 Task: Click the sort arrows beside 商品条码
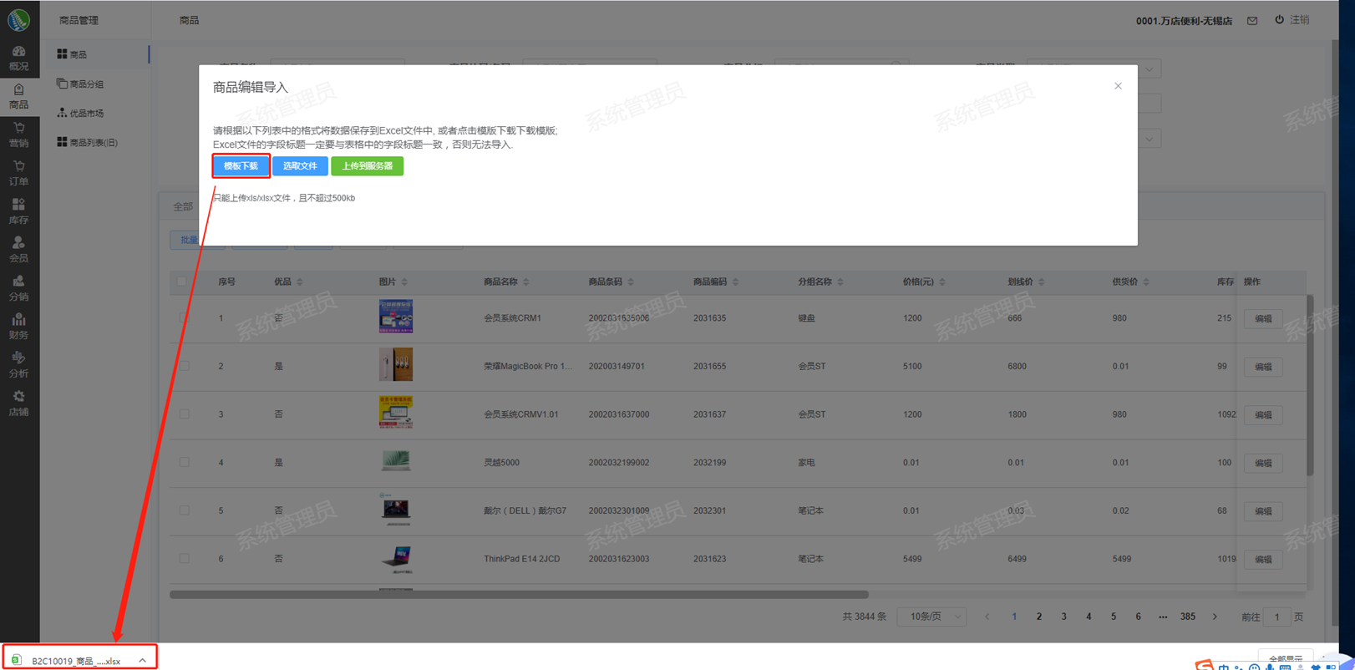click(631, 282)
